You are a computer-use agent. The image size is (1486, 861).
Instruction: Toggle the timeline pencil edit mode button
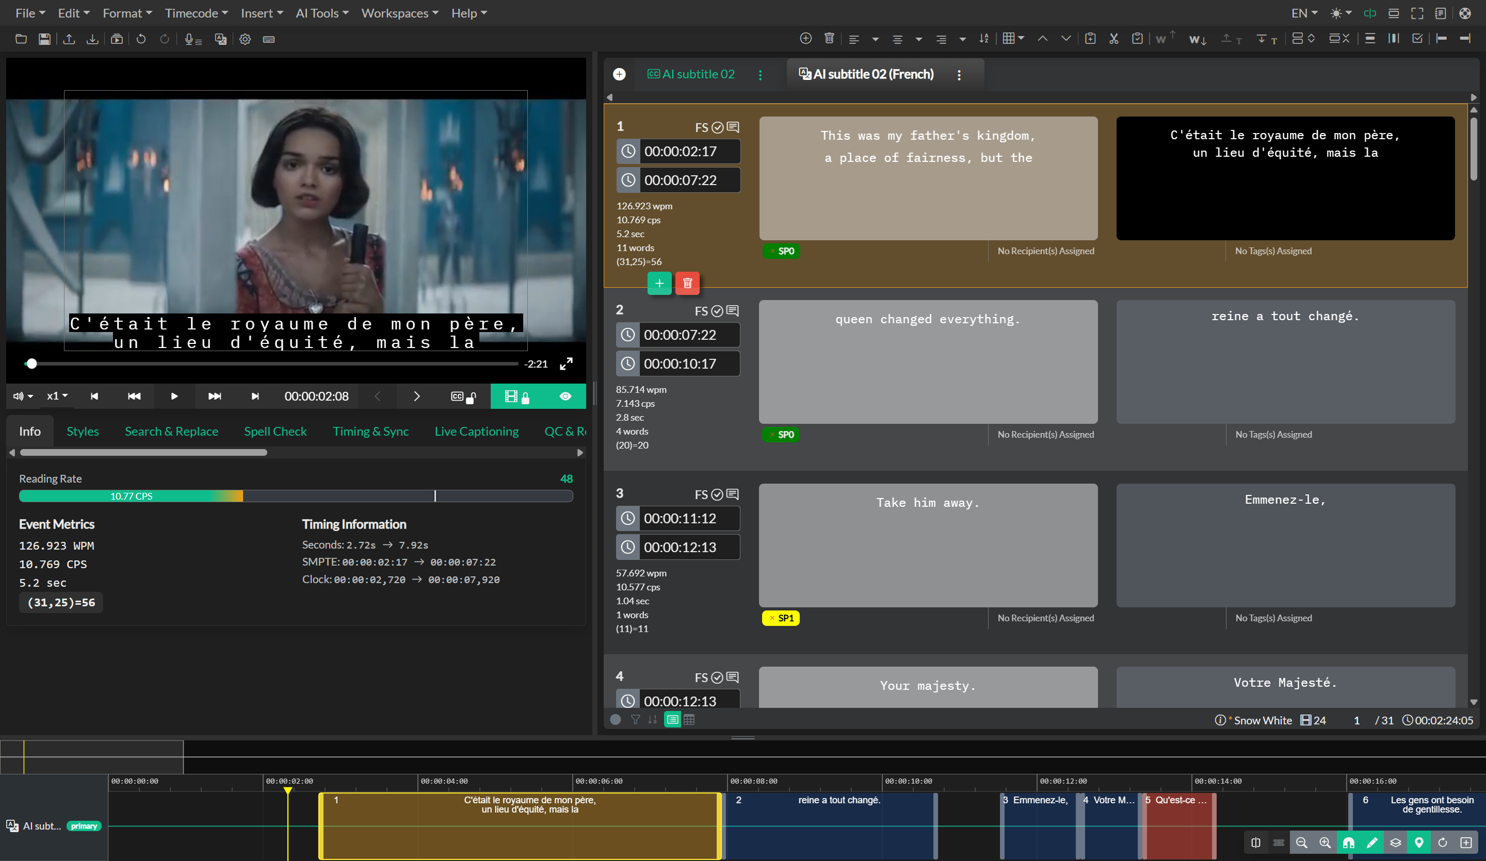click(x=1371, y=843)
